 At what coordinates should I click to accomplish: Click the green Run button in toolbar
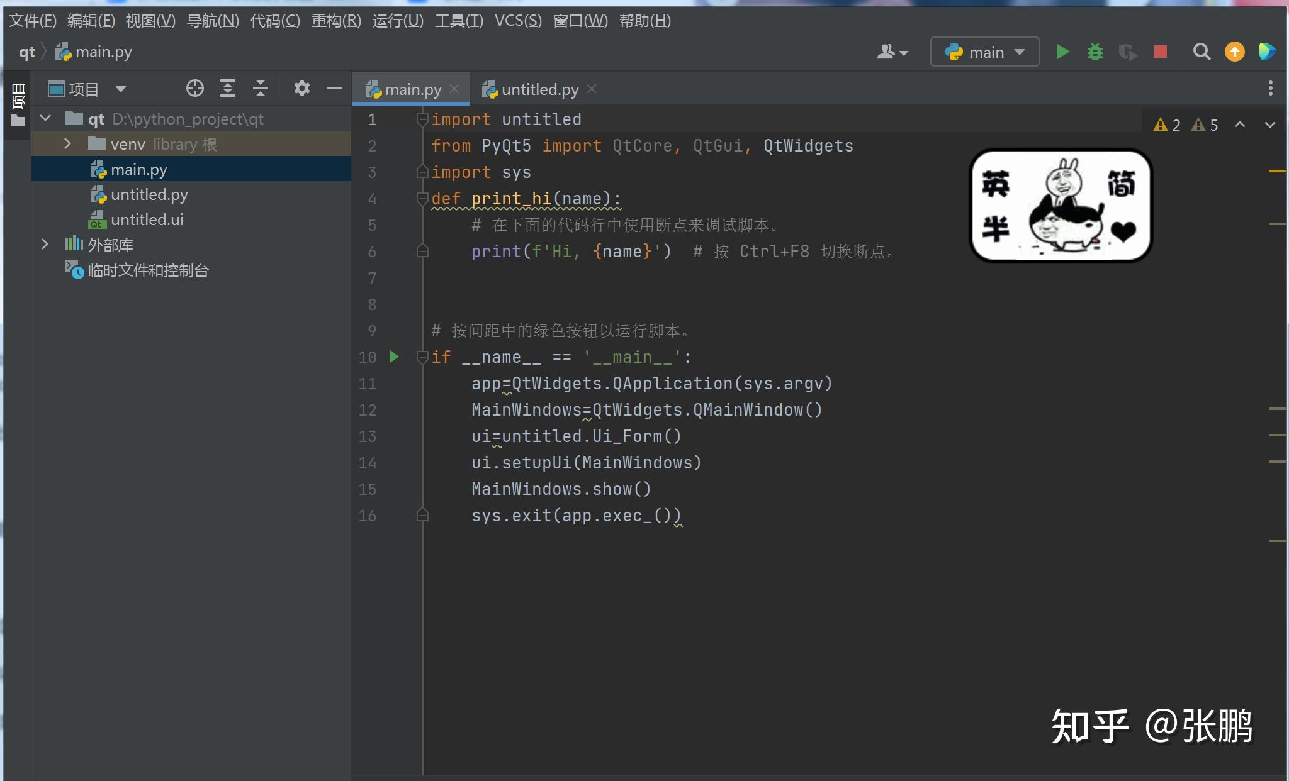(x=1062, y=52)
